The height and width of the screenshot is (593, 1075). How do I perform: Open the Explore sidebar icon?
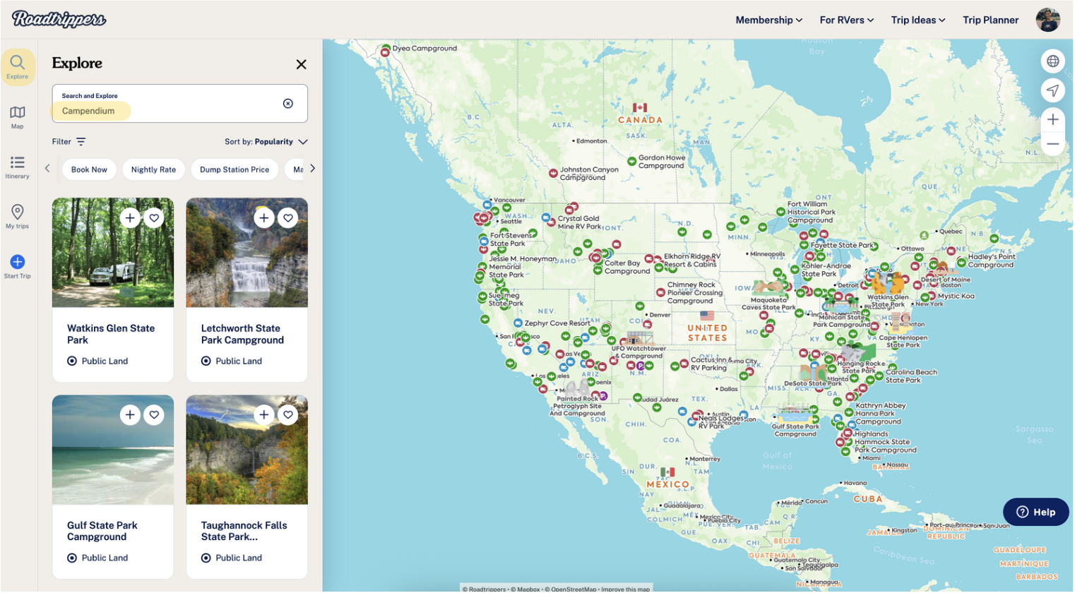[x=18, y=67]
